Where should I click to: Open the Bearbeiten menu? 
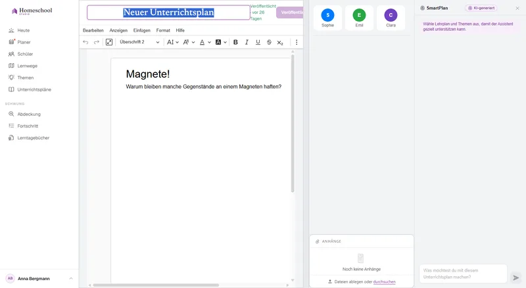pyautogui.click(x=93, y=30)
